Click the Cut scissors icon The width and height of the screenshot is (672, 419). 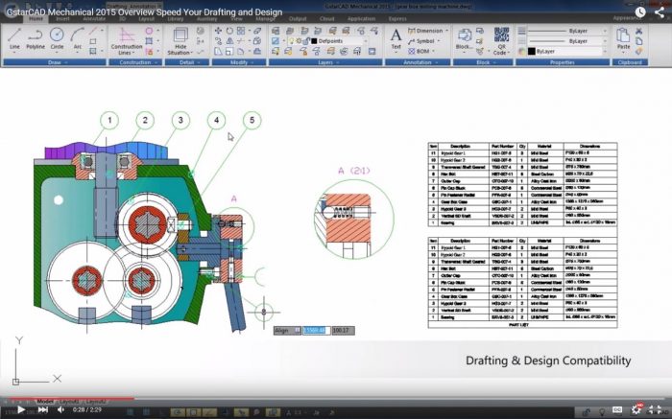639,31
